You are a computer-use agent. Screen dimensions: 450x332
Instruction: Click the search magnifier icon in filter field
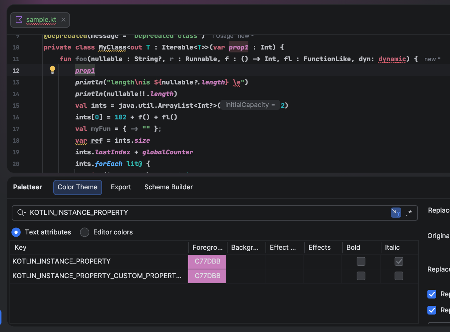[21, 213]
